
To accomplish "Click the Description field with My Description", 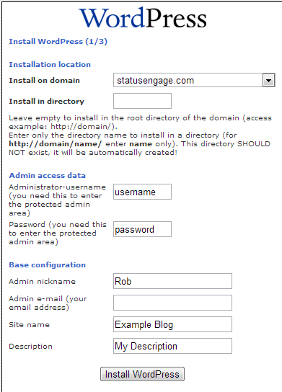I will pyautogui.click(x=172, y=346).
